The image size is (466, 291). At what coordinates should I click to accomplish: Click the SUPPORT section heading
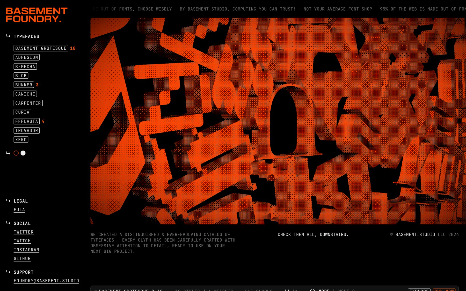click(24, 272)
